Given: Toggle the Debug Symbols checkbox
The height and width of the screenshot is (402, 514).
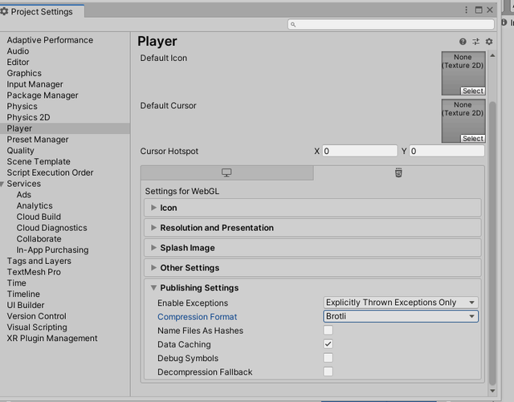Looking at the screenshot, I should tap(328, 358).
